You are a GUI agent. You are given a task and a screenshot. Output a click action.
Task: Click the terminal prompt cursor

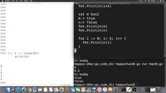click(x=137, y=84)
